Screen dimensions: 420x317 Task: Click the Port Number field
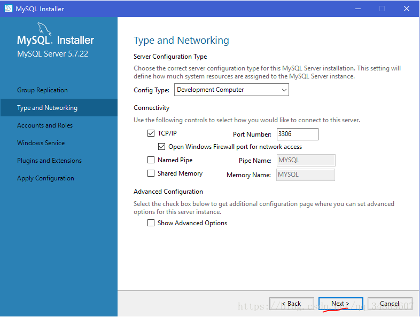(x=298, y=134)
